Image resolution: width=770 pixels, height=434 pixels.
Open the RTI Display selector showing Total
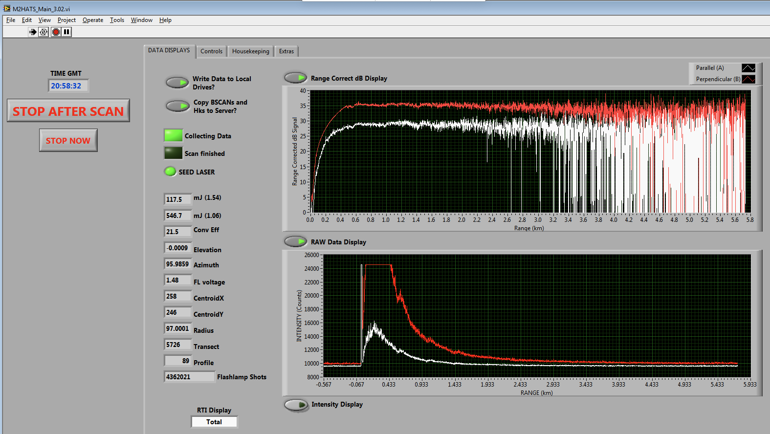214,422
